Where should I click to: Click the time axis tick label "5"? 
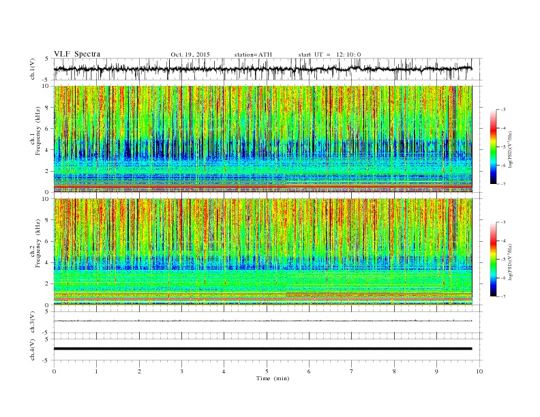[267, 371]
